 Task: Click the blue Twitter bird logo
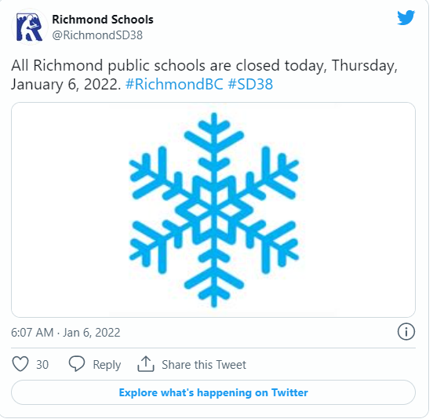click(x=406, y=18)
